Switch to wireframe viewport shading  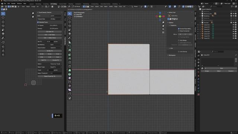click(x=186, y=7)
